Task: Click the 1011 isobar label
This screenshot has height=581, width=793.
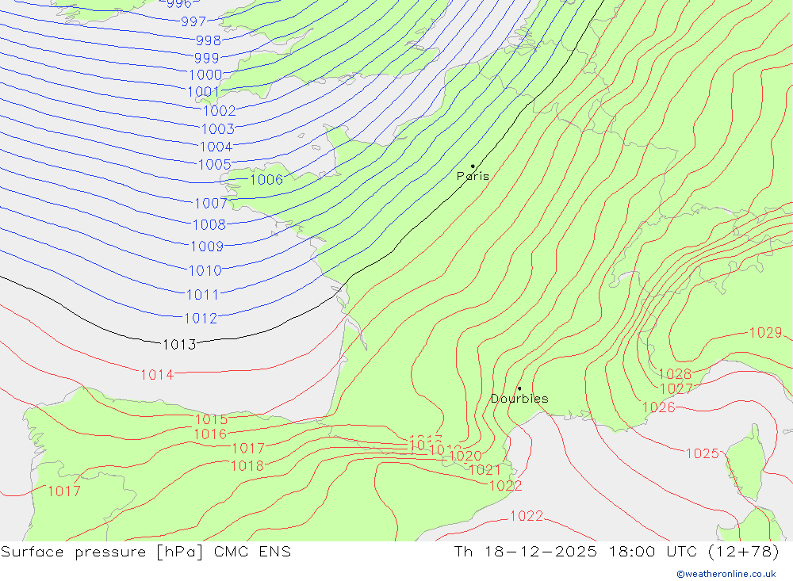Action: 202,295
